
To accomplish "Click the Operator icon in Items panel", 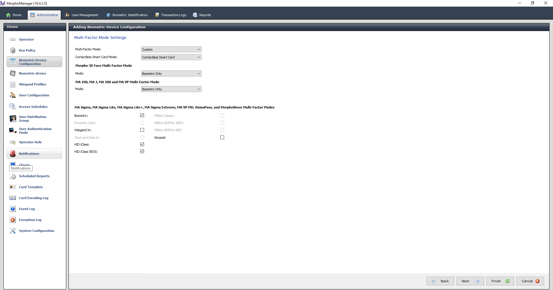I will pos(13,39).
